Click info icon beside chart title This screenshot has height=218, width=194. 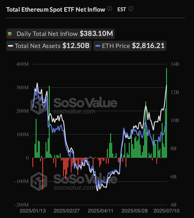coord(110,9)
